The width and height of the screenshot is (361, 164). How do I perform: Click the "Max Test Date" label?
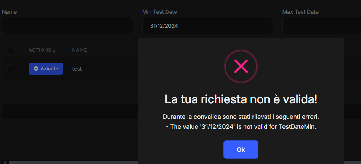300,12
